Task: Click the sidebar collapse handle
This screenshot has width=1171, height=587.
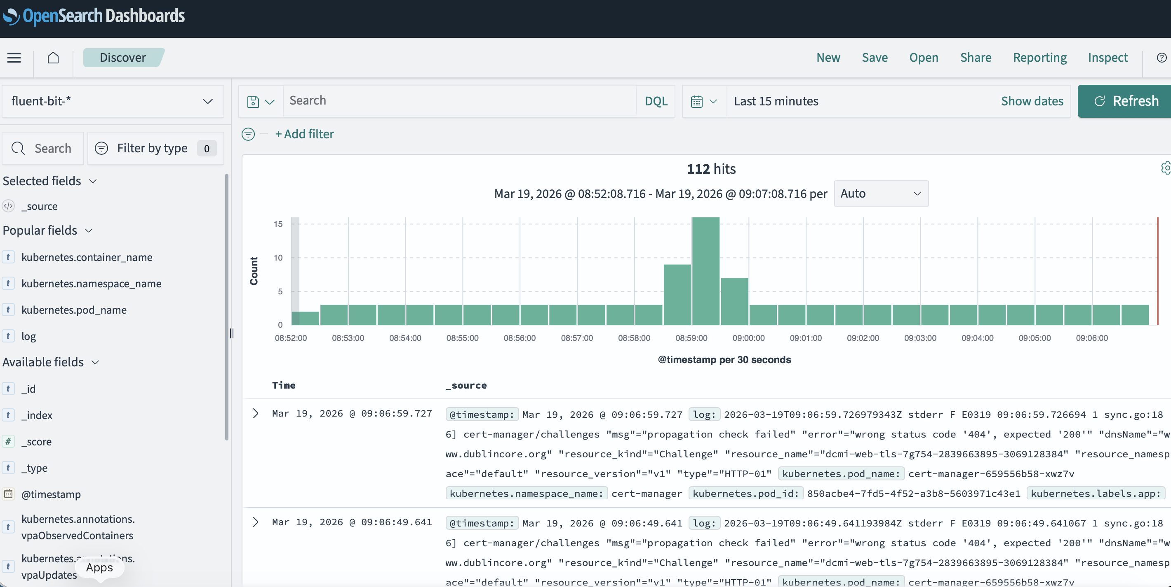Action: [x=232, y=333]
